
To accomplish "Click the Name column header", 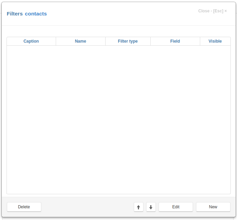I will coord(80,41).
